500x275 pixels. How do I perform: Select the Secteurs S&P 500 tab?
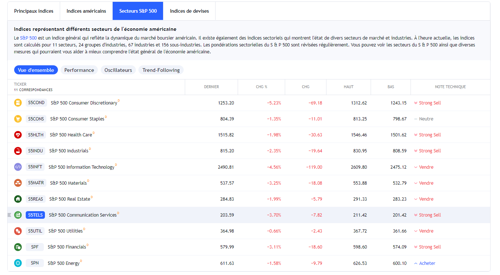coord(138,11)
